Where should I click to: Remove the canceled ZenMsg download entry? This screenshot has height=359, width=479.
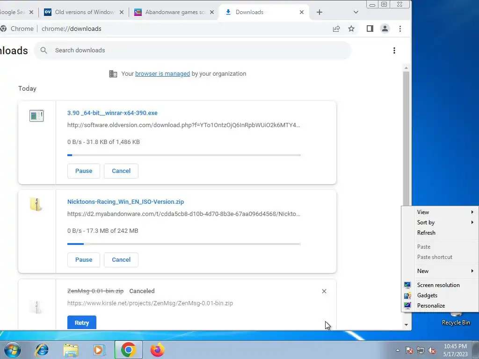tap(324, 291)
